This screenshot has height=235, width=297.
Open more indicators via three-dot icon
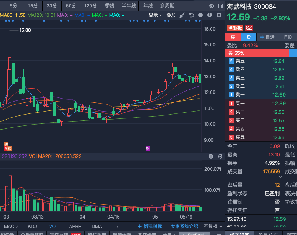click(x=117, y=226)
